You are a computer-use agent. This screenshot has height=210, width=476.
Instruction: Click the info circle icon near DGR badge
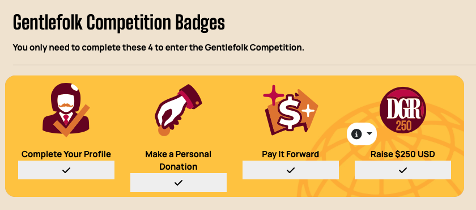point(356,134)
